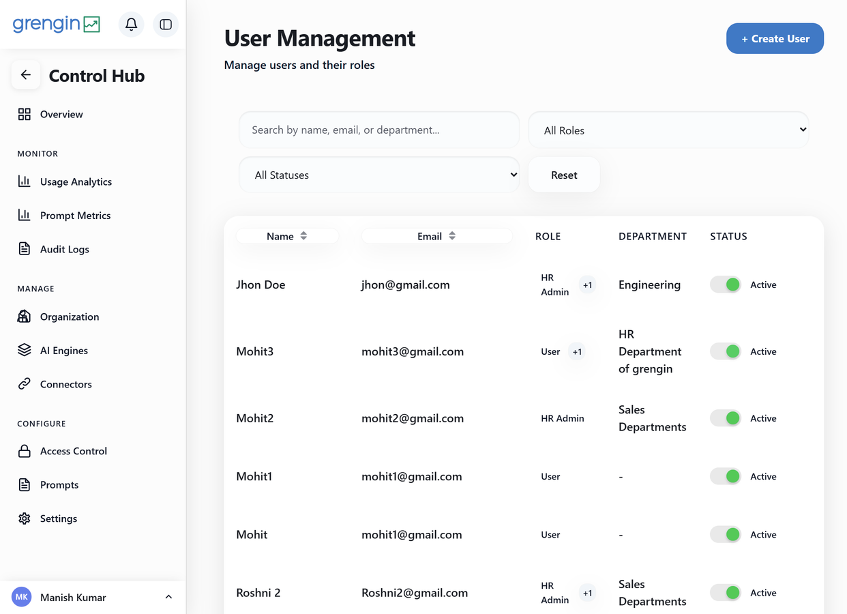The height and width of the screenshot is (614, 847).
Task: Click the jhon@gmail.com email cell
Action: click(406, 284)
